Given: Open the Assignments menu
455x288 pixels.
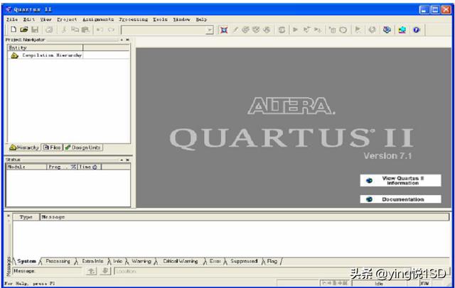Looking at the screenshot, I should (98, 19).
